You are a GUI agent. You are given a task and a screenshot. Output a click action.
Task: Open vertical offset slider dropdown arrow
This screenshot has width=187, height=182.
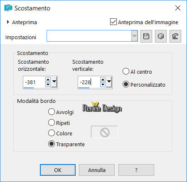(109, 82)
